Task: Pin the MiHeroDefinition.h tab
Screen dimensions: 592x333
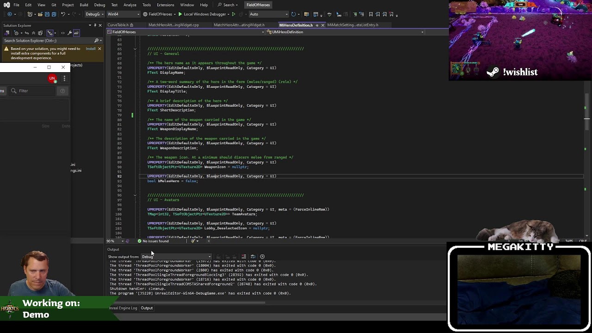Action: point(317,25)
